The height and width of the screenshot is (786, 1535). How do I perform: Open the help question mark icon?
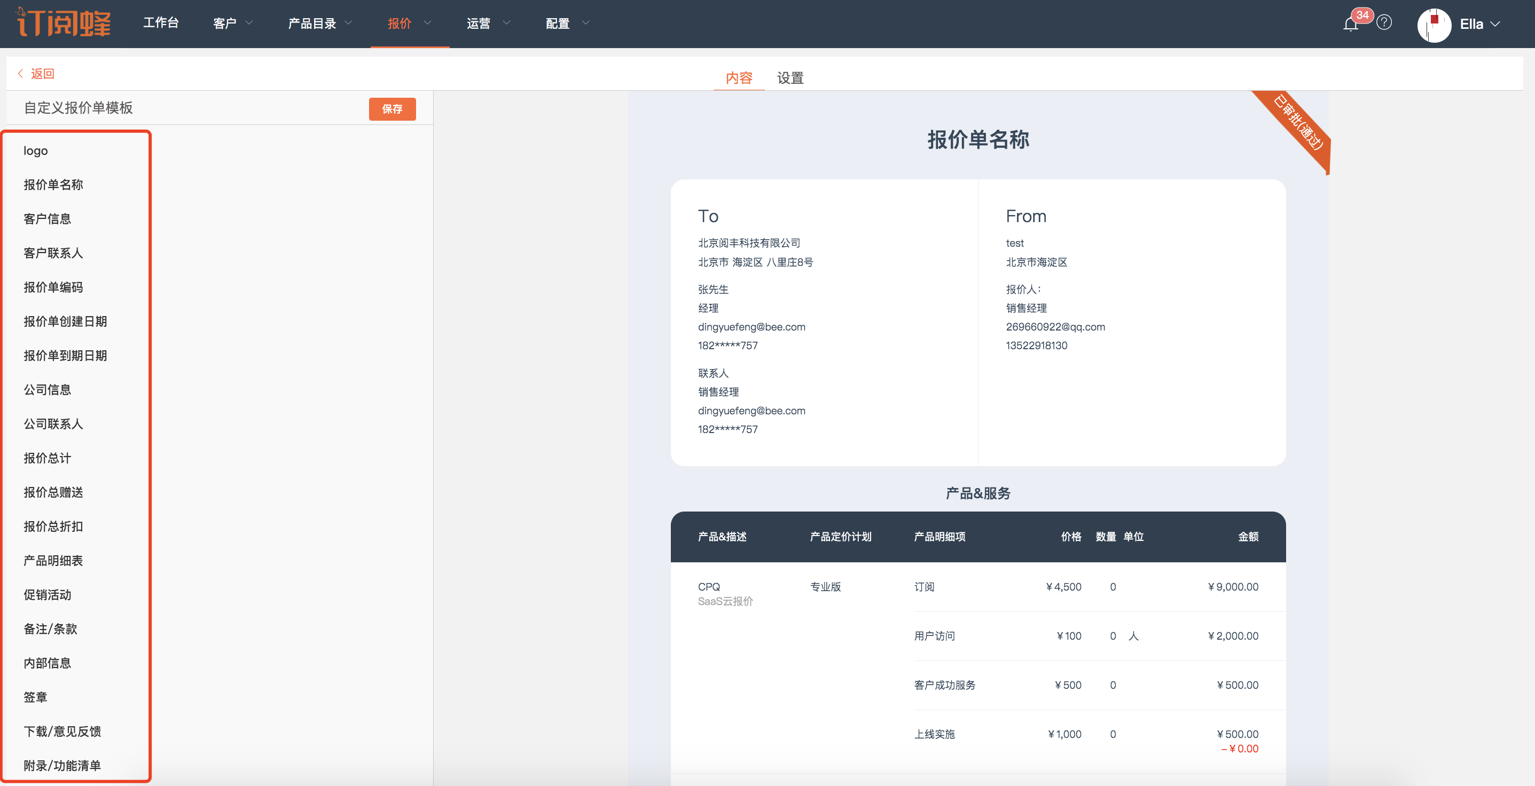click(1384, 22)
